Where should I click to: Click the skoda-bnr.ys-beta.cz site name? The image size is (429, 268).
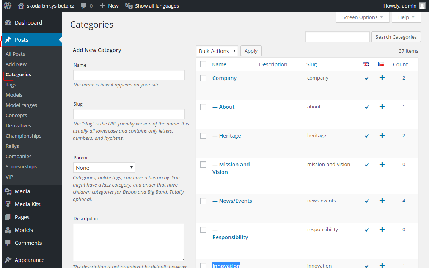[x=50, y=6]
